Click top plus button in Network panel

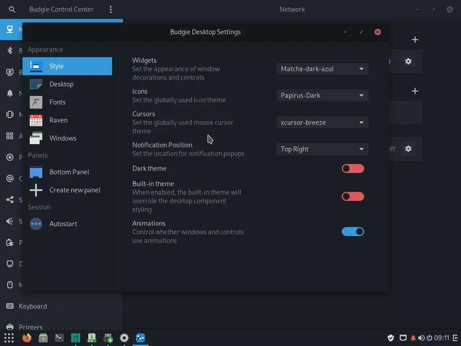pos(415,40)
